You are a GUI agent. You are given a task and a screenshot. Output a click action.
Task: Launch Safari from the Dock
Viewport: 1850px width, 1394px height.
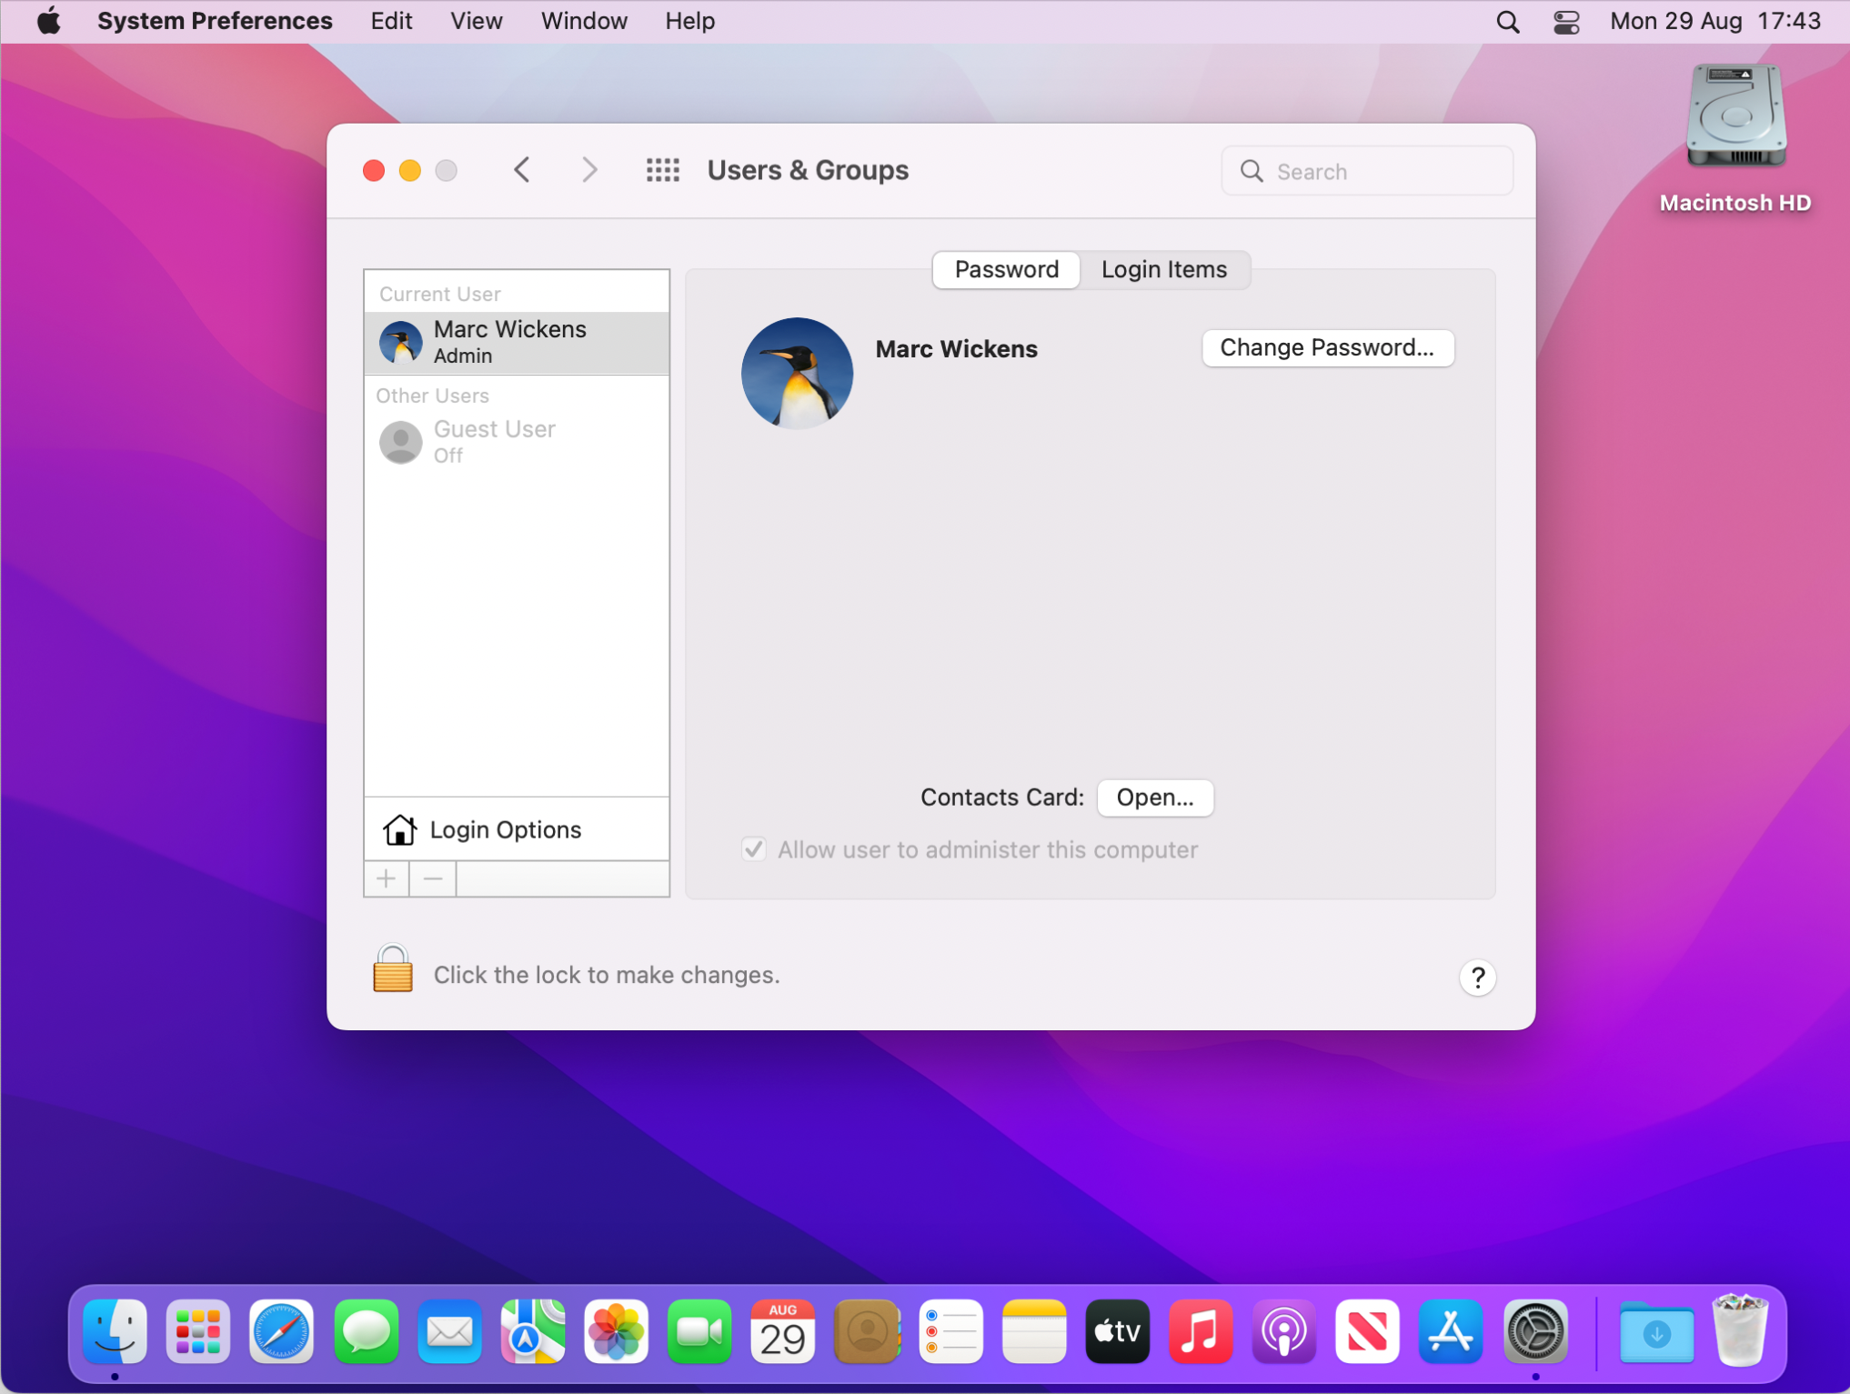(x=282, y=1332)
